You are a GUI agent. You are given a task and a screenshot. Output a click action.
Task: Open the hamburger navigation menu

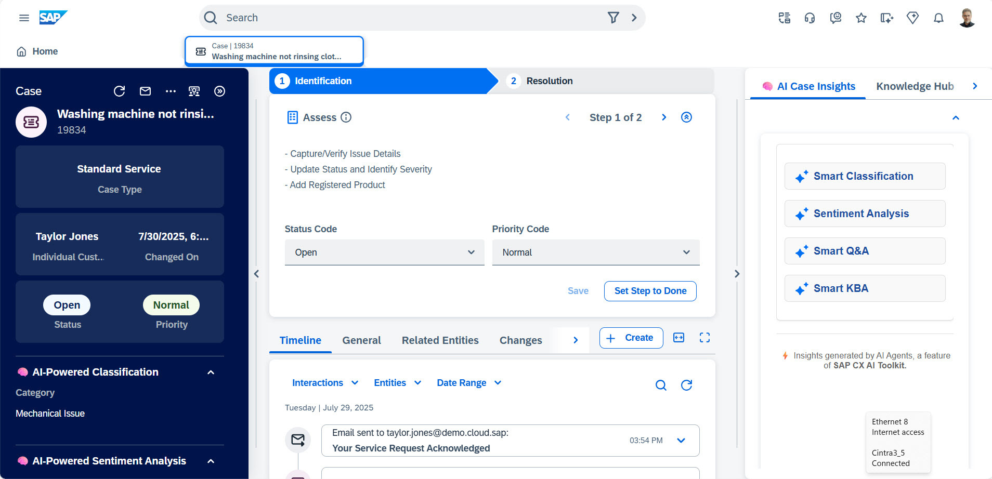click(x=24, y=18)
